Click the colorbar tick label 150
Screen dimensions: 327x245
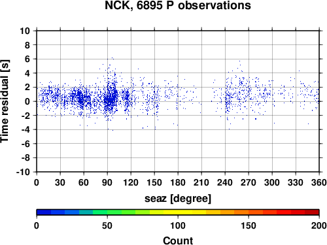tap(249, 225)
